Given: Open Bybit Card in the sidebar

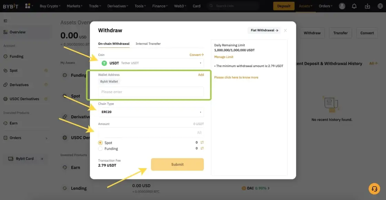Looking at the screenshot, I should [26, 159].
